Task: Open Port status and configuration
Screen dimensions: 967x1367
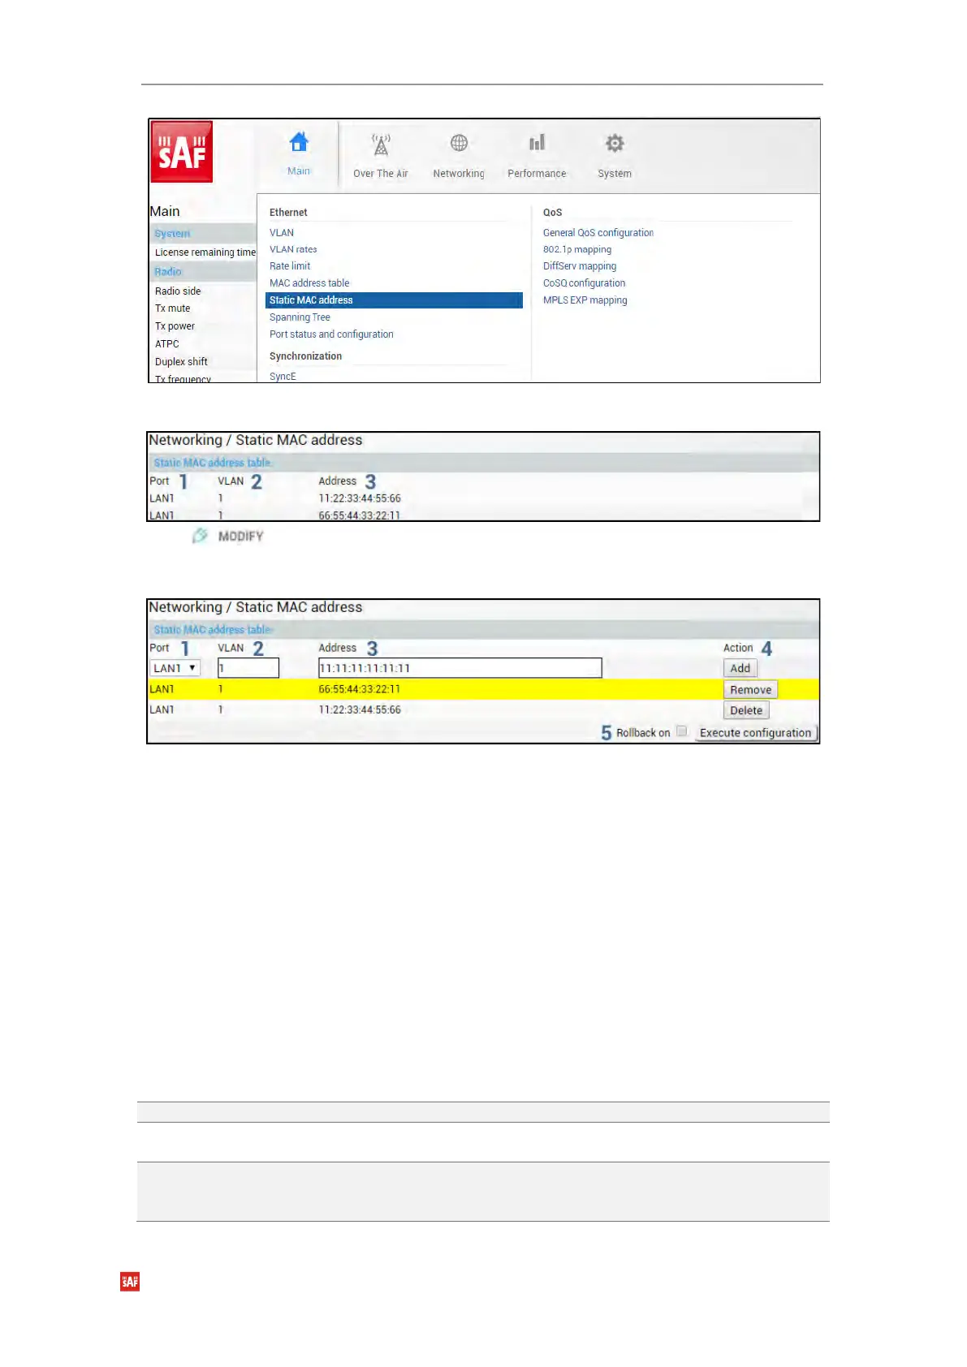Action: [x=331, y=334]
